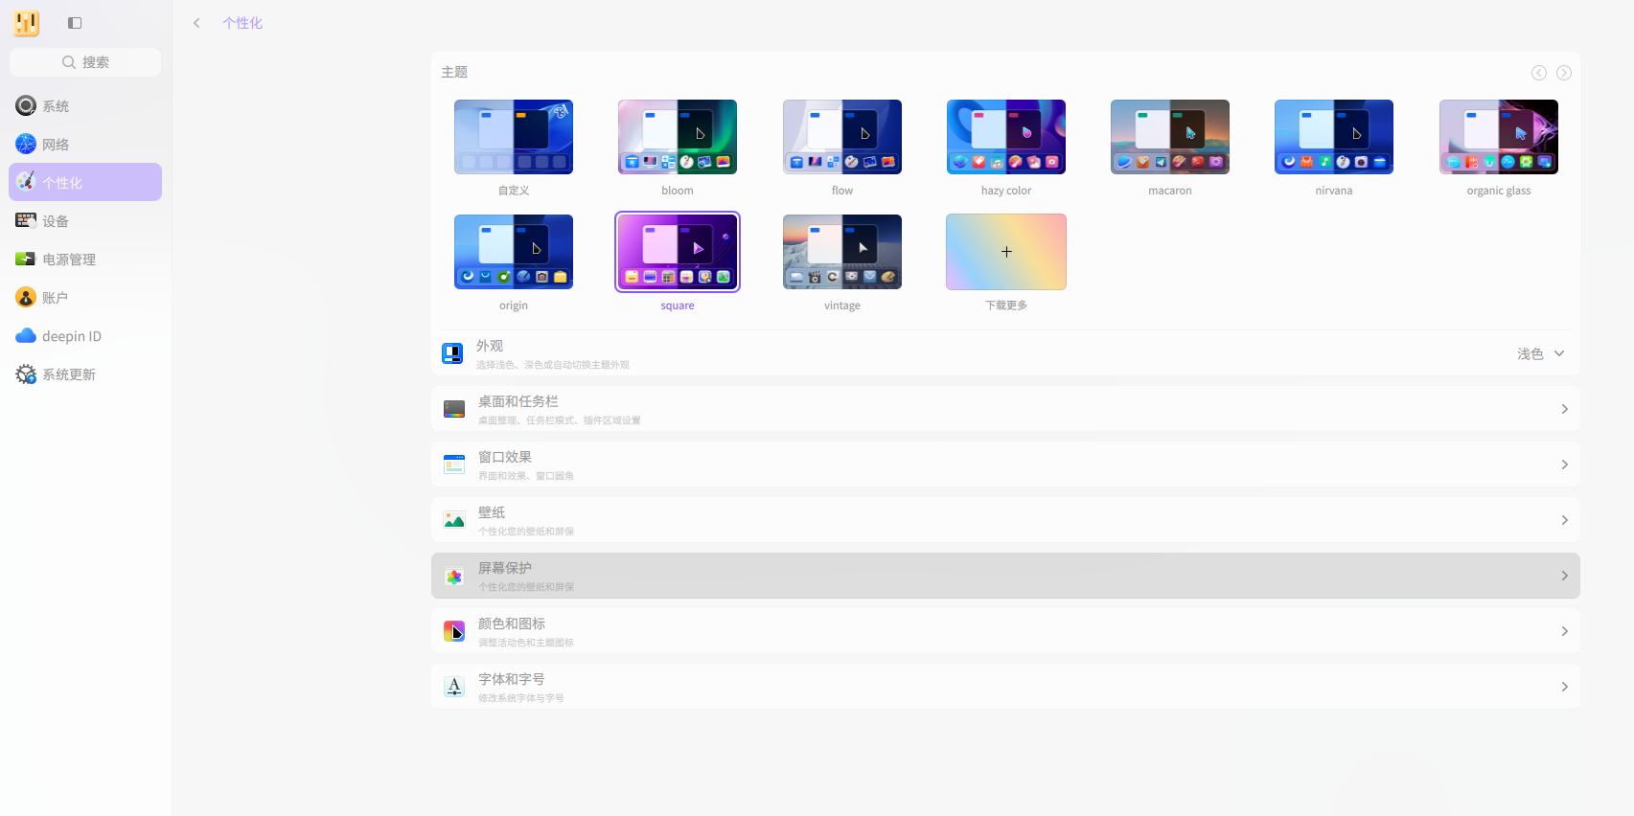Select the square theme
Screen dimensions: 1634x816
coord(678,252)
